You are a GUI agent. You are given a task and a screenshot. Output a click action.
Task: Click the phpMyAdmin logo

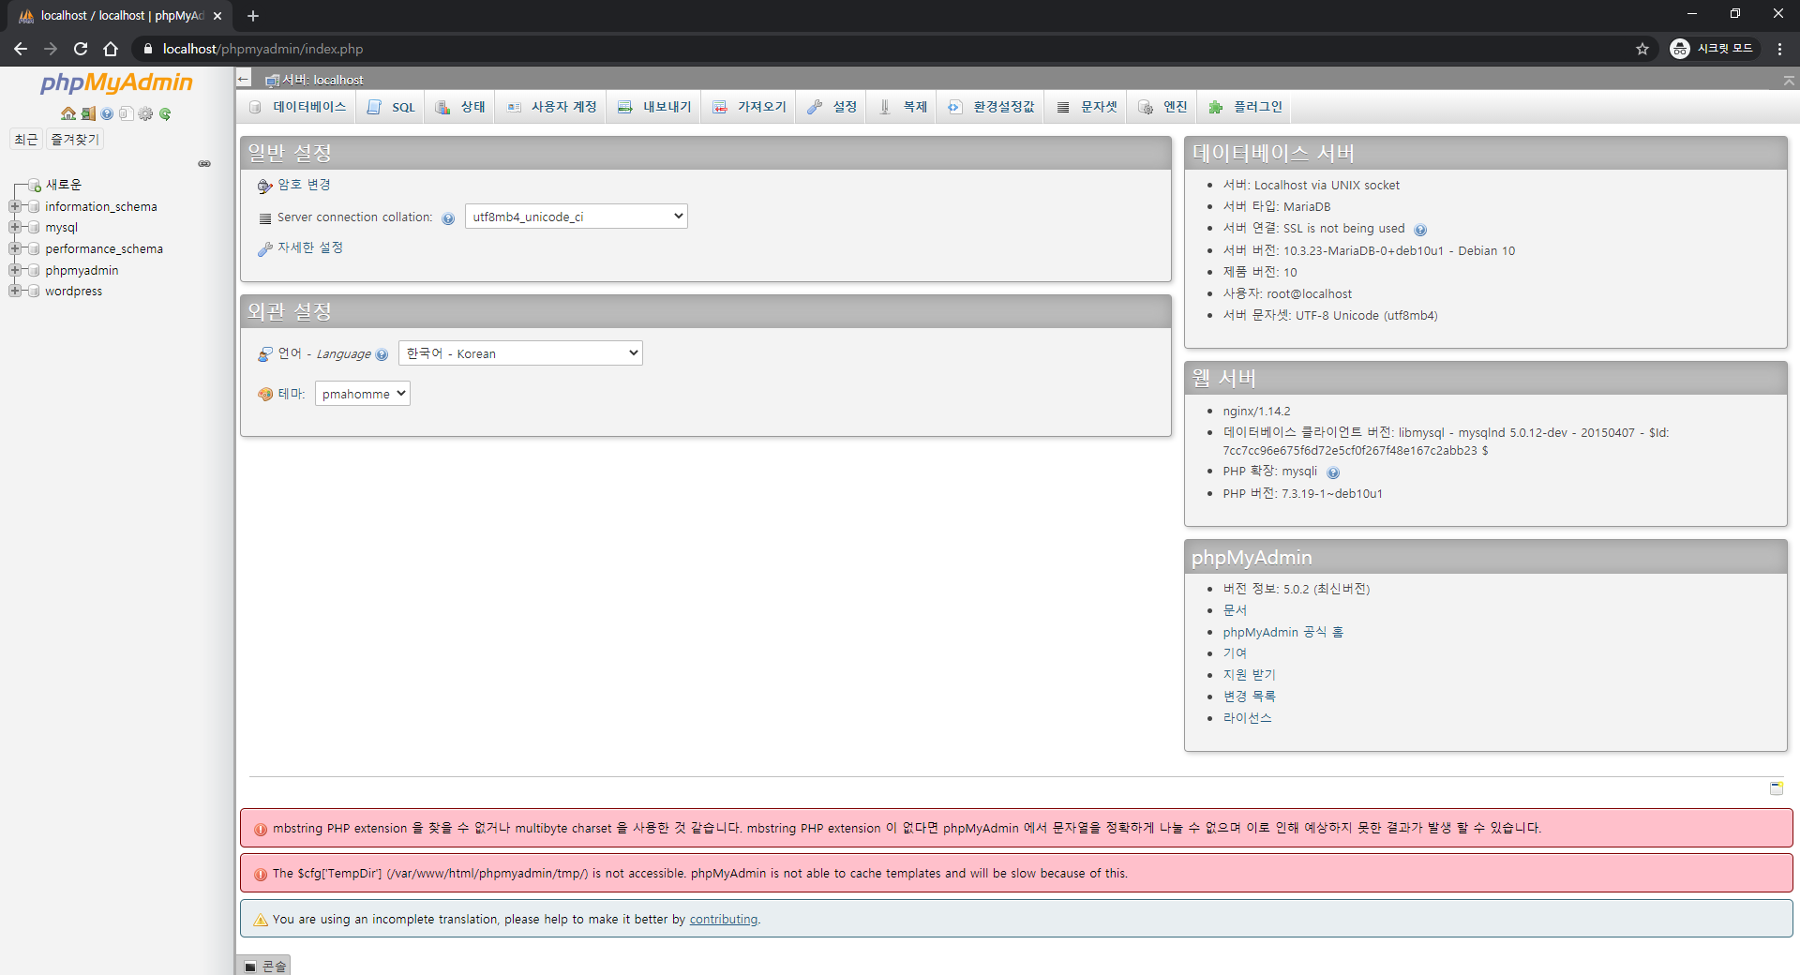pyautogui.click(x=116, y=82)
